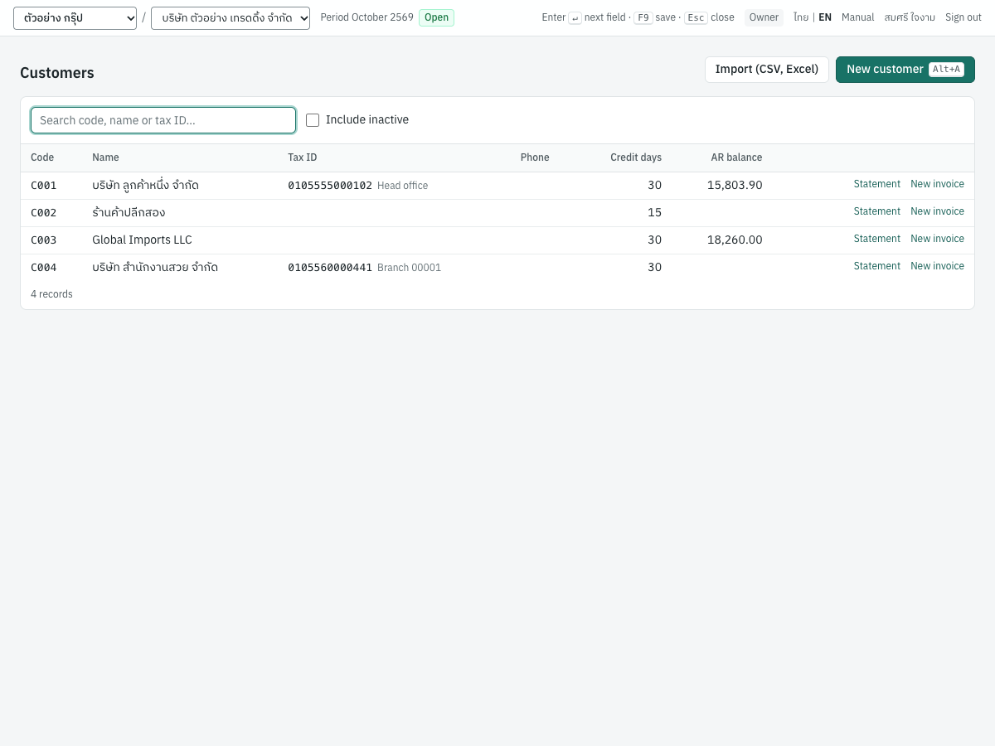995x746 pixels.
Task: Create New invoice for customer C001
Action: (937, 184)
